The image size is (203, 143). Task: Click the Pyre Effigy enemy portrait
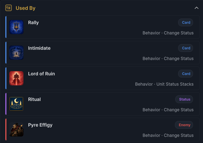coord(16,129)
